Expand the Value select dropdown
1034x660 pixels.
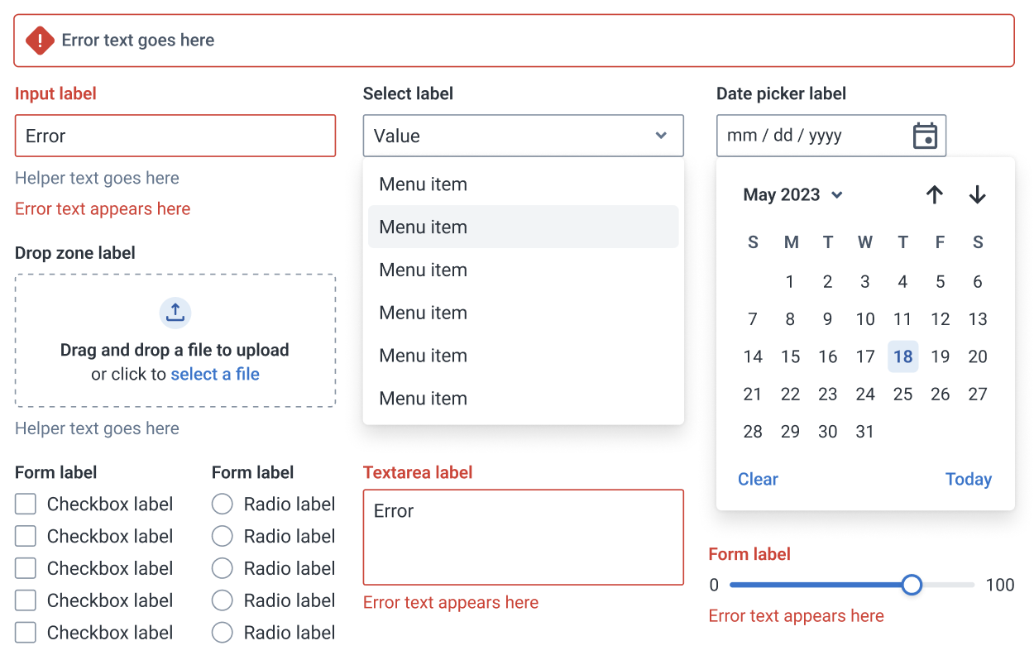pos(523,136)
